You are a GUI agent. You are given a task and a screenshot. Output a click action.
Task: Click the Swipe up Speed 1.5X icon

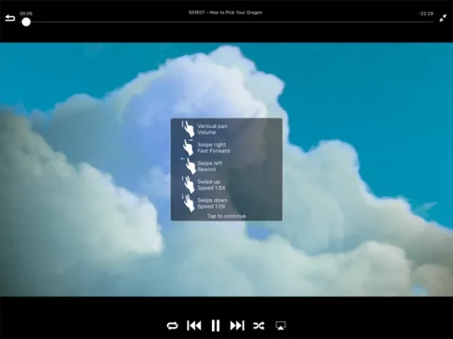pyautogui.click(x=188, y=185)
